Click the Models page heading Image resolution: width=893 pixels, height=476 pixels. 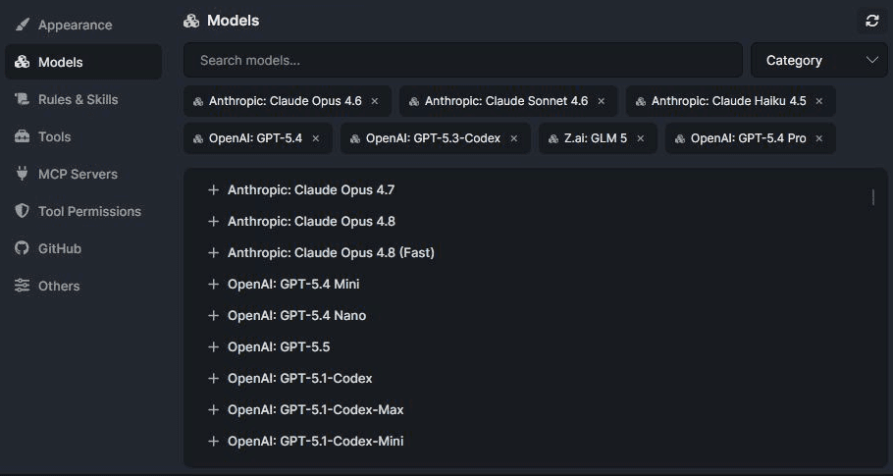233,21
